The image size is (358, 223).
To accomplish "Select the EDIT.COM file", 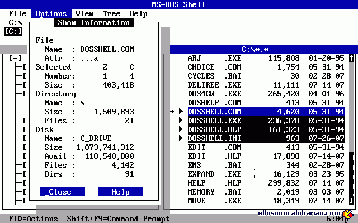I will [266, 147].
